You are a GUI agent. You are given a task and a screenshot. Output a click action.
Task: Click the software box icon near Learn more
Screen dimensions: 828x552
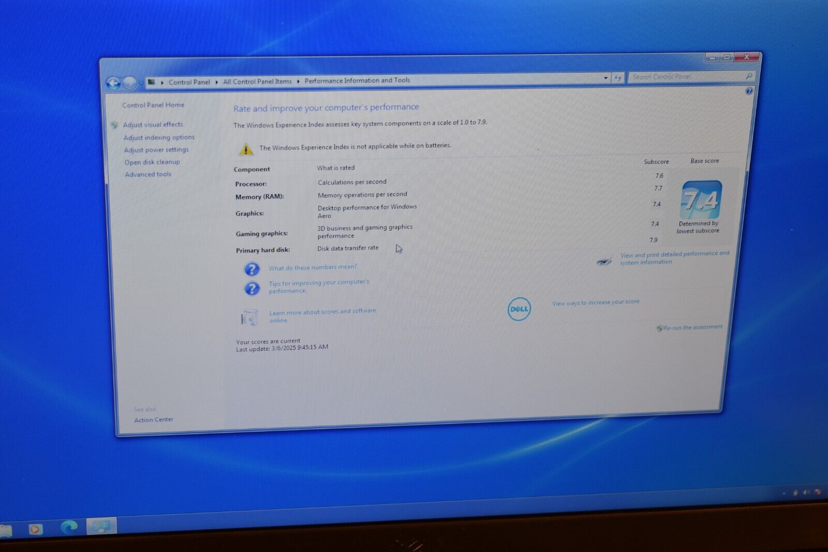pos(249,317)
